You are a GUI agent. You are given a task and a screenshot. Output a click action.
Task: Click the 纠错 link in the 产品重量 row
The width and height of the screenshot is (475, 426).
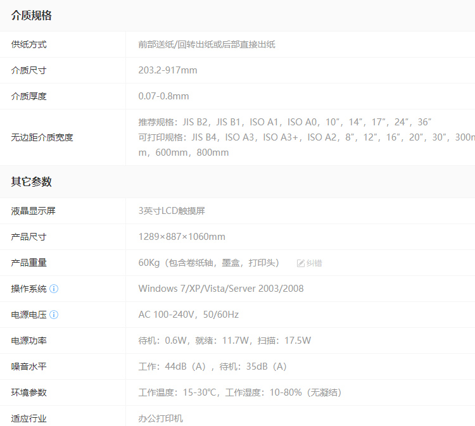pyautogui.click(x=310, y=263)
